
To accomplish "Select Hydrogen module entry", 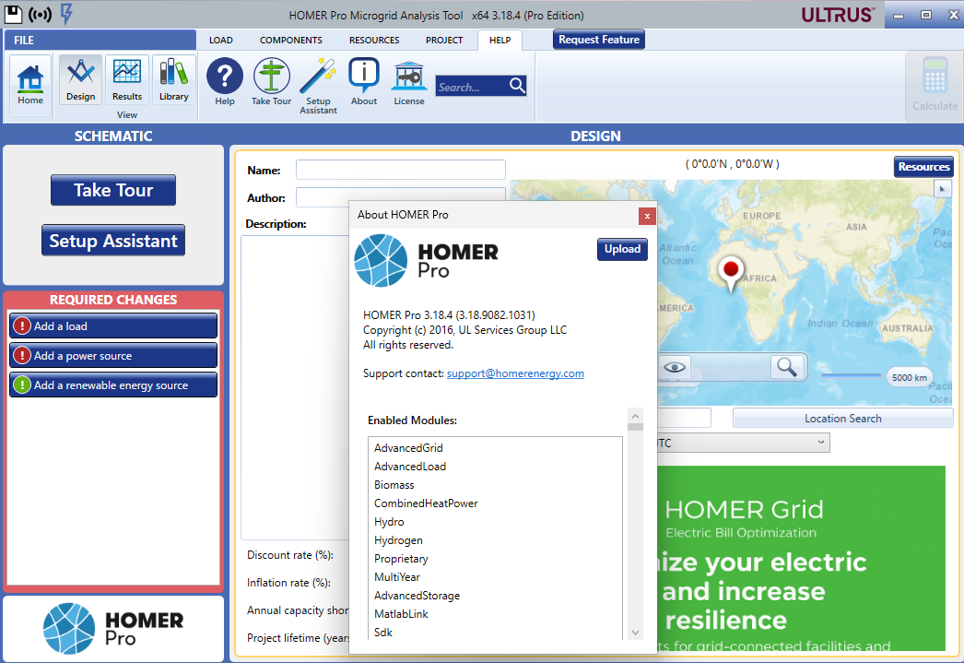I will pos(398,540).
